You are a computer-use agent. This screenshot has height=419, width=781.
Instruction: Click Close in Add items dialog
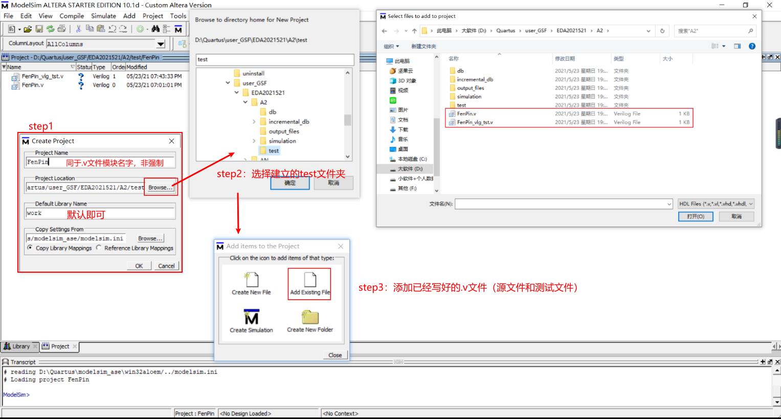point(335,355)
